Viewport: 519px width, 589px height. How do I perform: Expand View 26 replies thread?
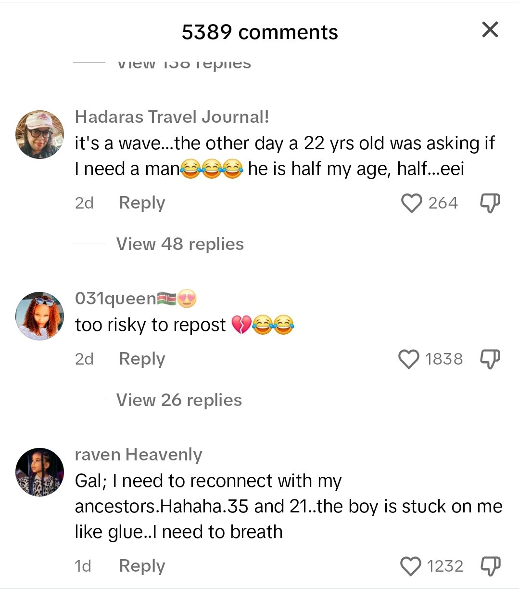[x=179, y=400]
